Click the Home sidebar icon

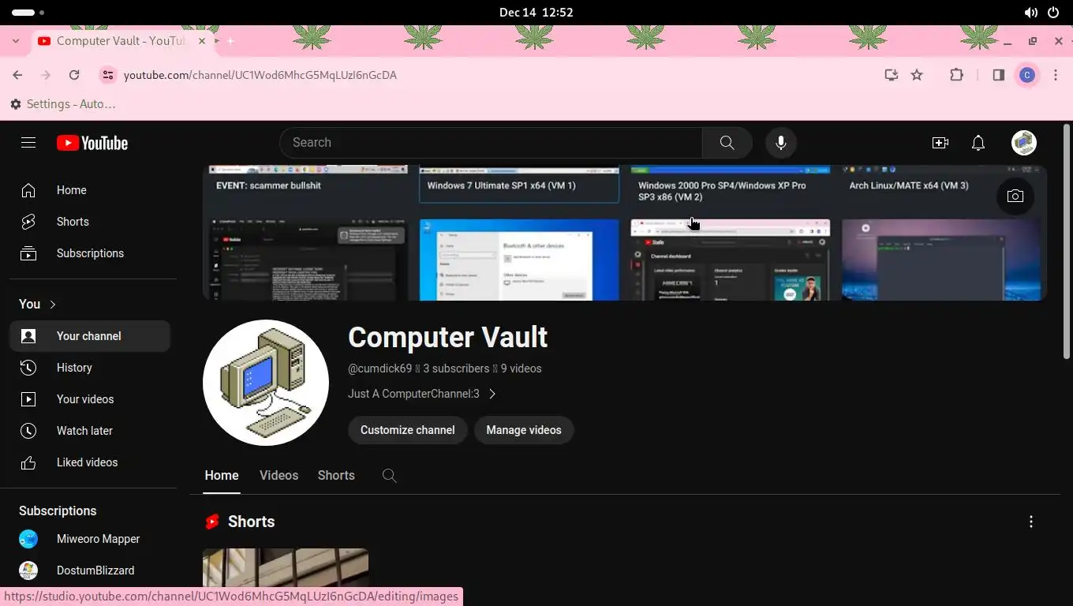(28, 190)
